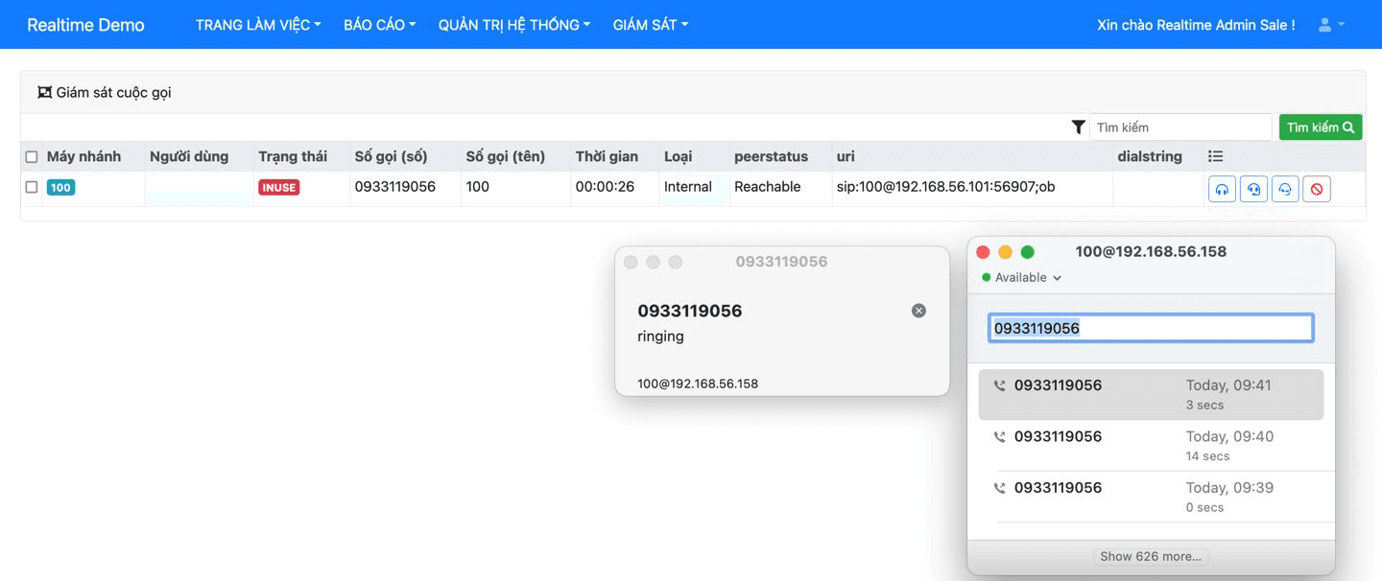Expand the TRANG LÀM VIỆC dropdown
Screen dimensions: 1382x581
(x=256, y=24)
